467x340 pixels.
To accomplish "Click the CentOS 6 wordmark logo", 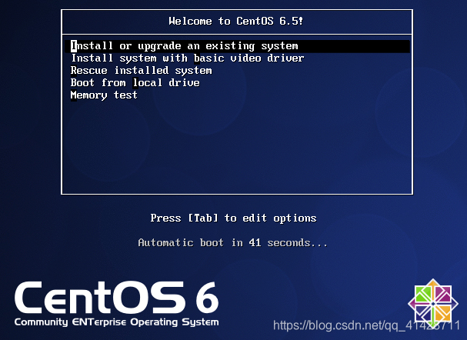I will tap(117, 298).
